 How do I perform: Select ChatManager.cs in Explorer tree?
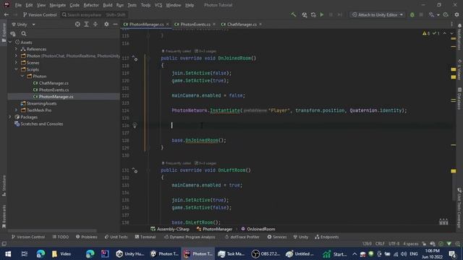click(54, 83)
